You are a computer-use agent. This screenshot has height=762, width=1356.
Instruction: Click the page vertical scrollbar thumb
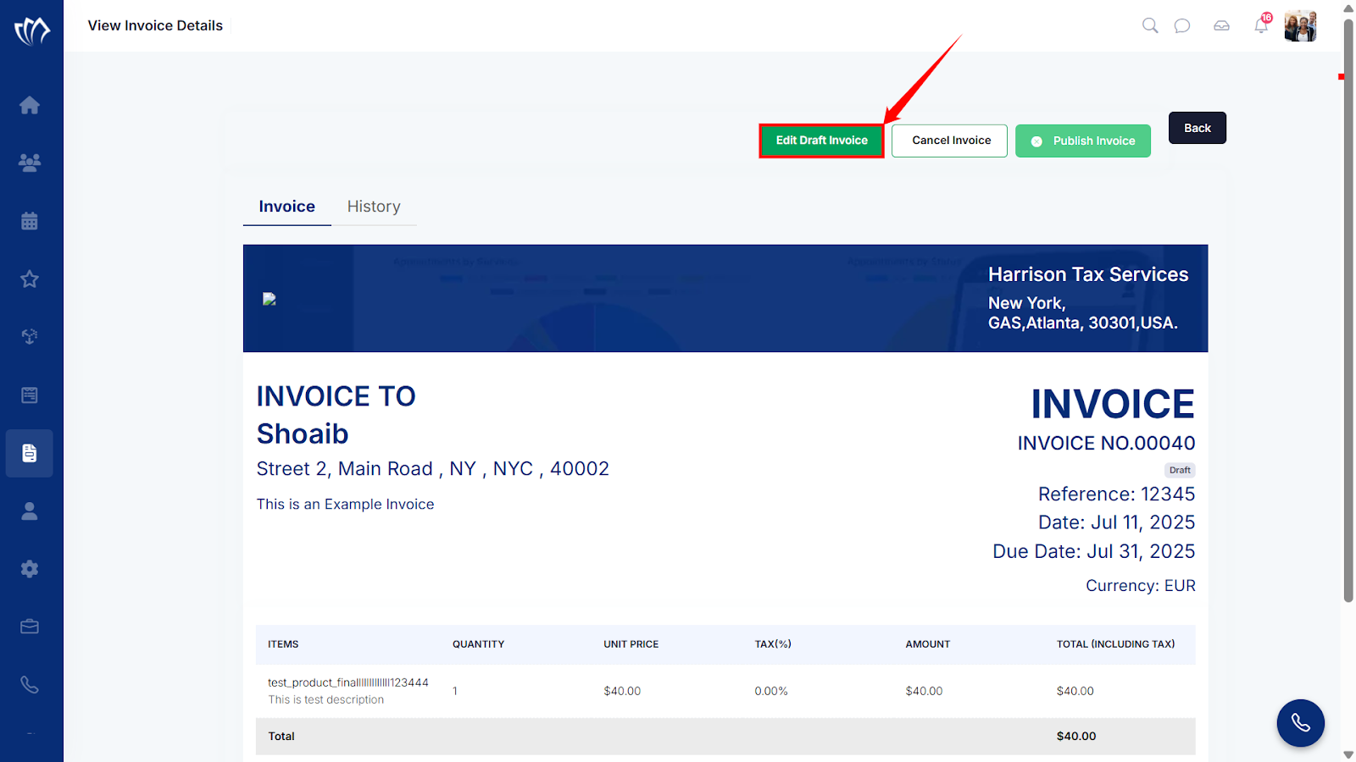tap(1348, 311)
